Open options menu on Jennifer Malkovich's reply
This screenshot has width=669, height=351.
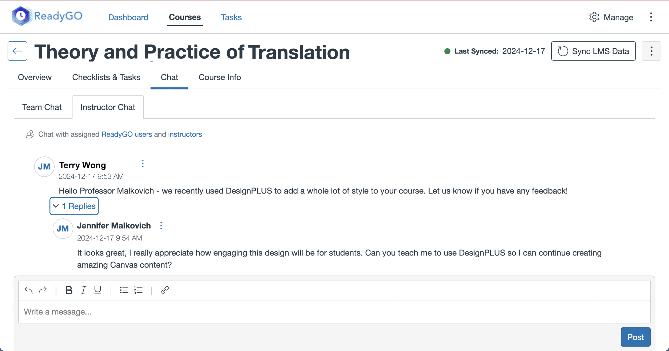click(x=161, y=226)
